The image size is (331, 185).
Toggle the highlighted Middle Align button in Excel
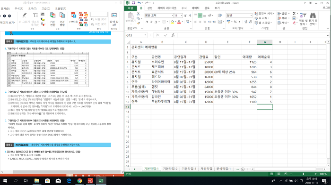[x=200, y=16]
